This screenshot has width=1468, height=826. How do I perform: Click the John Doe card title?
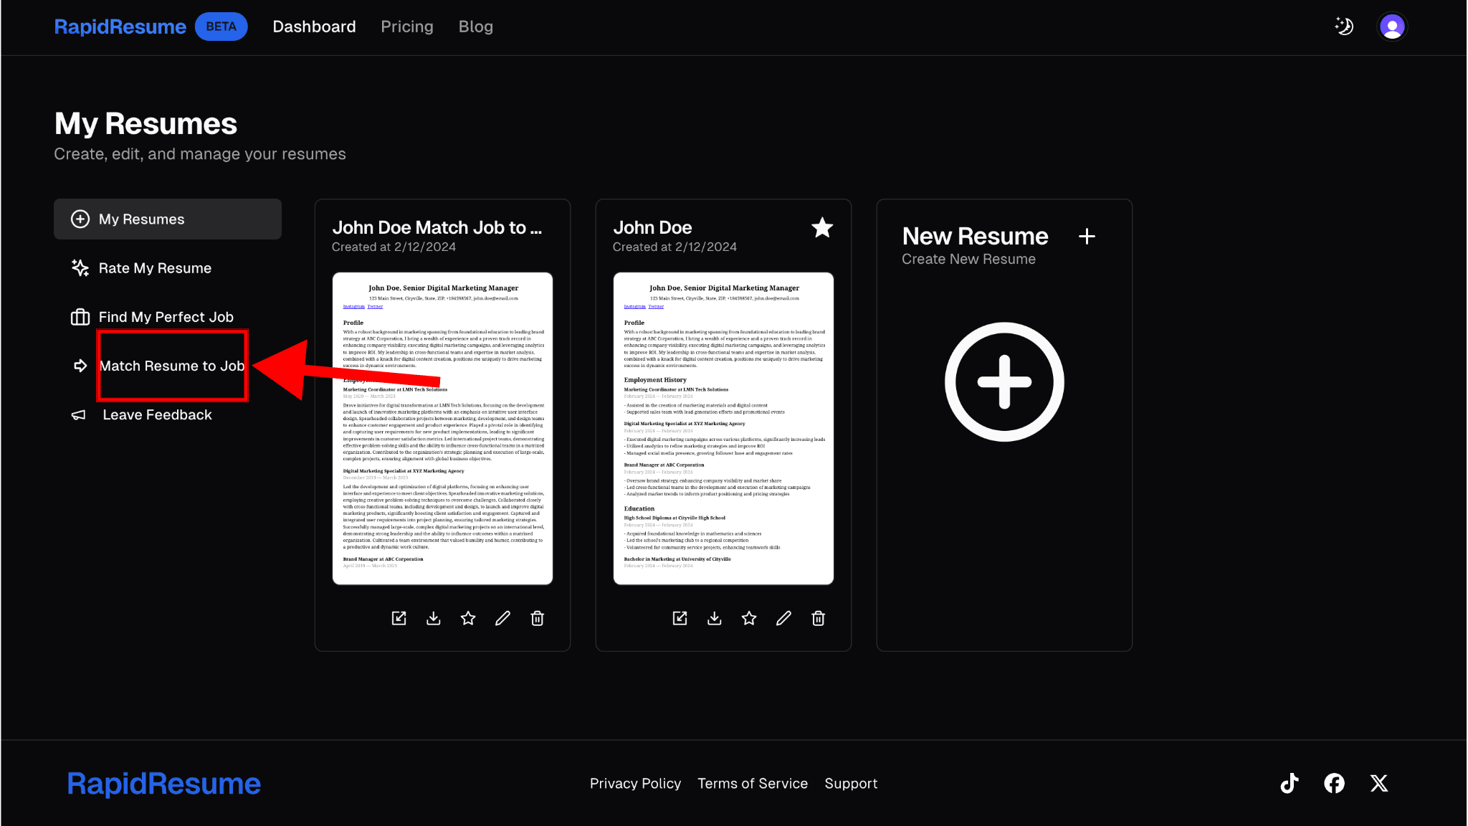click(652, 227)
